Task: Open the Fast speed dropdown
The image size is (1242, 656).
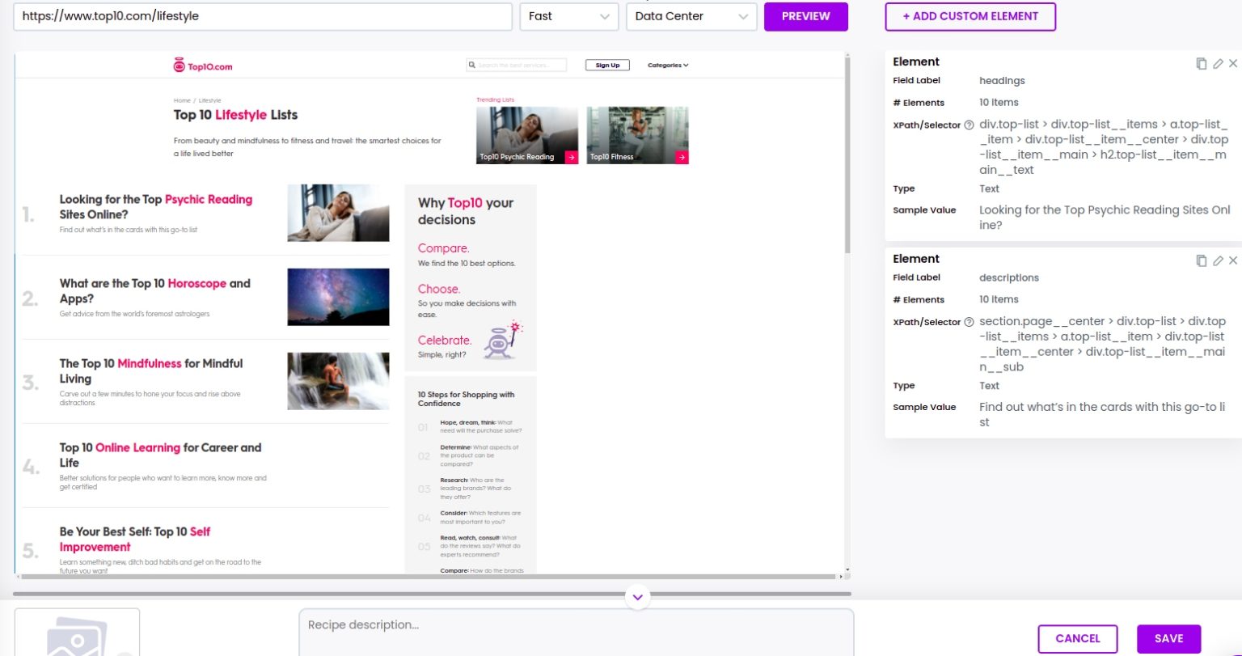Action: coord(568,16)
